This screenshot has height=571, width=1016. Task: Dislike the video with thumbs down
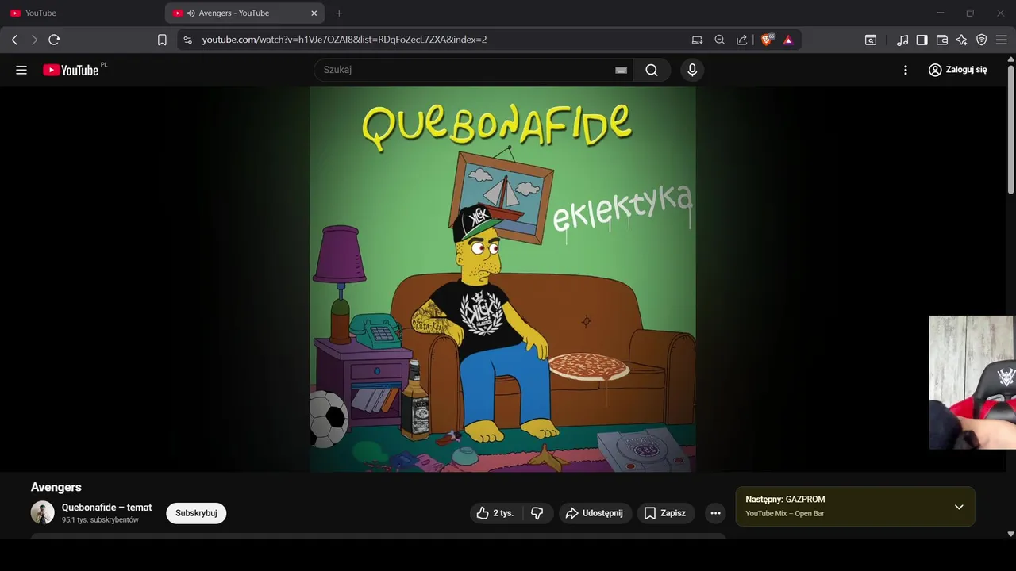[537, 513]
